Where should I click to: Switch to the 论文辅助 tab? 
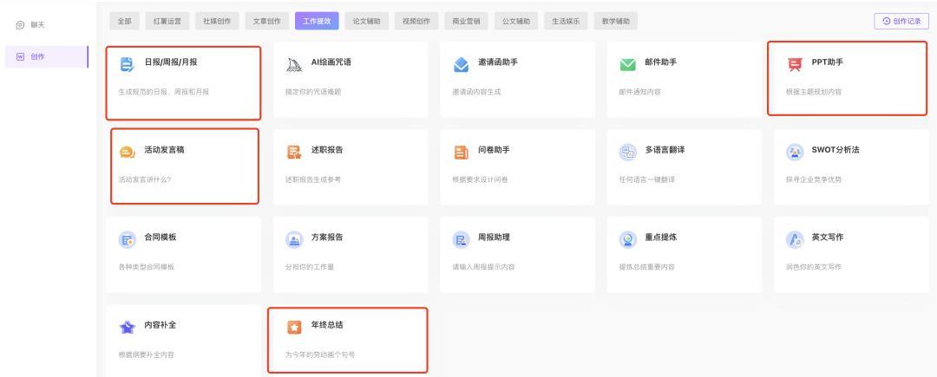[366, 21]
